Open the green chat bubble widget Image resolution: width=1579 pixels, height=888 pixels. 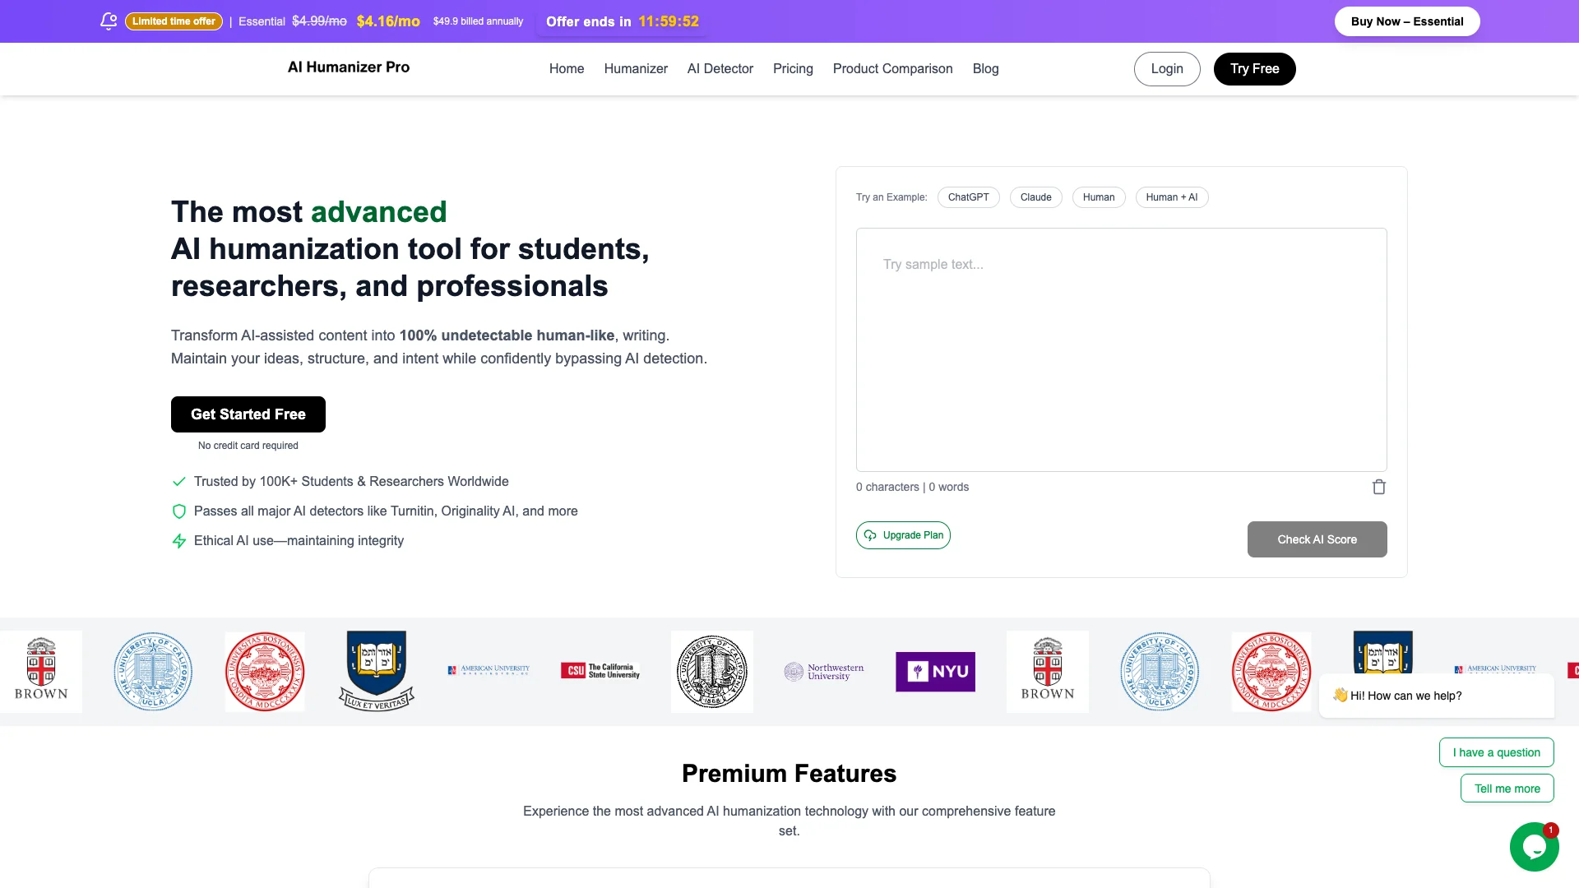pos(1534,846)
